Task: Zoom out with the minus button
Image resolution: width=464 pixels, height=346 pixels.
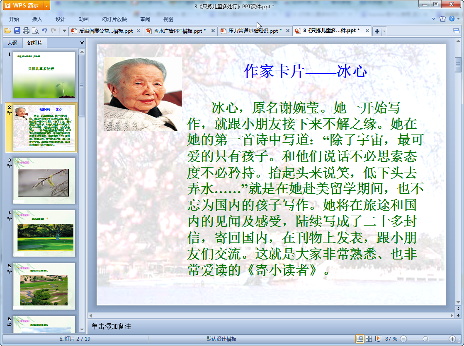Action: click(403, 339)
